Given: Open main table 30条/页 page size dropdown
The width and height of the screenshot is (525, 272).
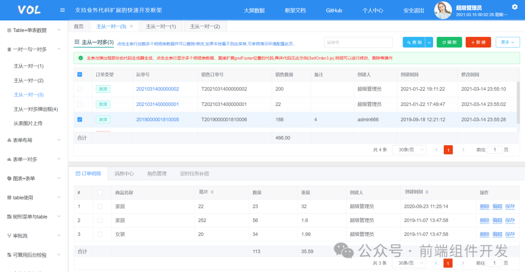Looking at the screenshot, I should (409, 150).
